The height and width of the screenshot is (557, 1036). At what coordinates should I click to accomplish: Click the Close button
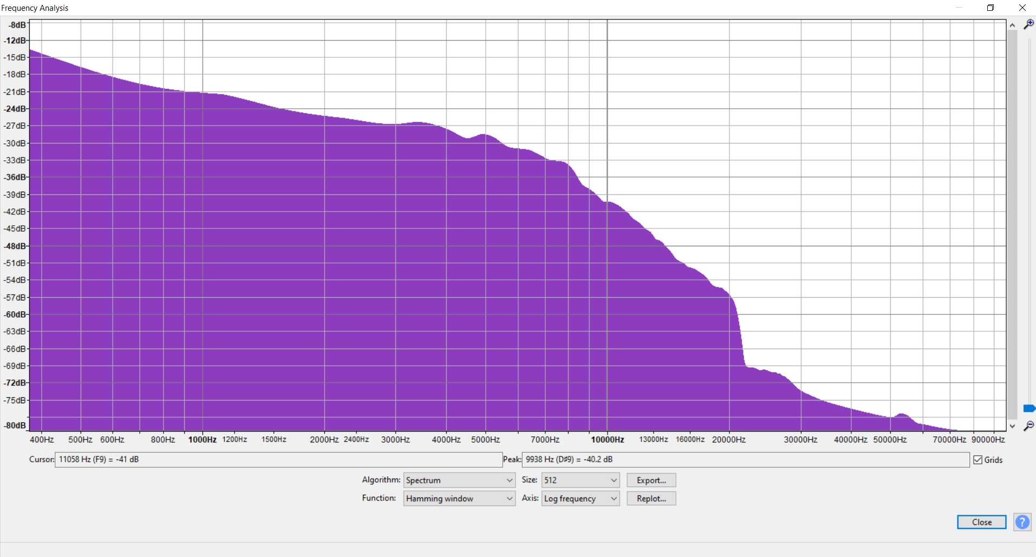(981, 522)
